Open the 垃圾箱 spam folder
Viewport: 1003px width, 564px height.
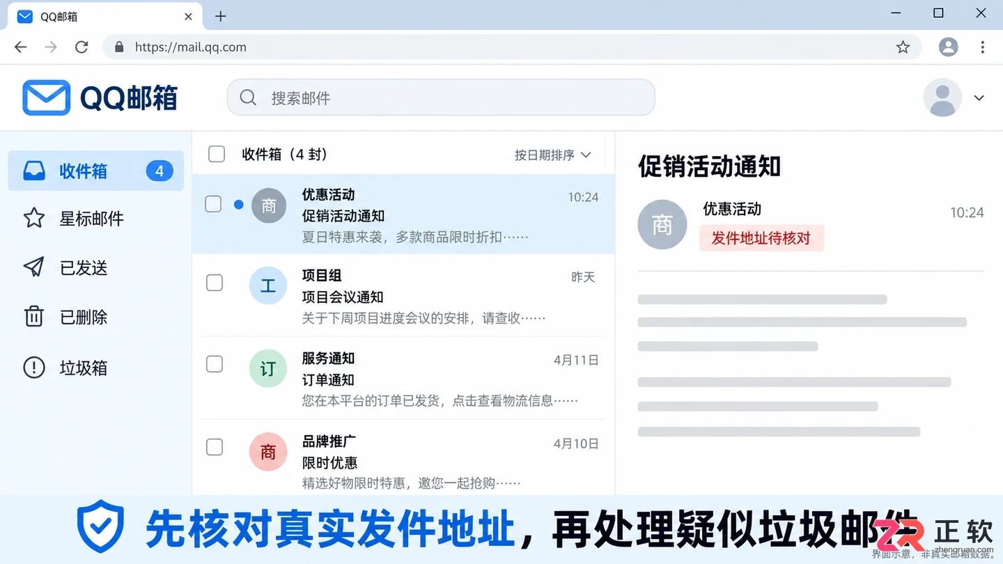96,368
